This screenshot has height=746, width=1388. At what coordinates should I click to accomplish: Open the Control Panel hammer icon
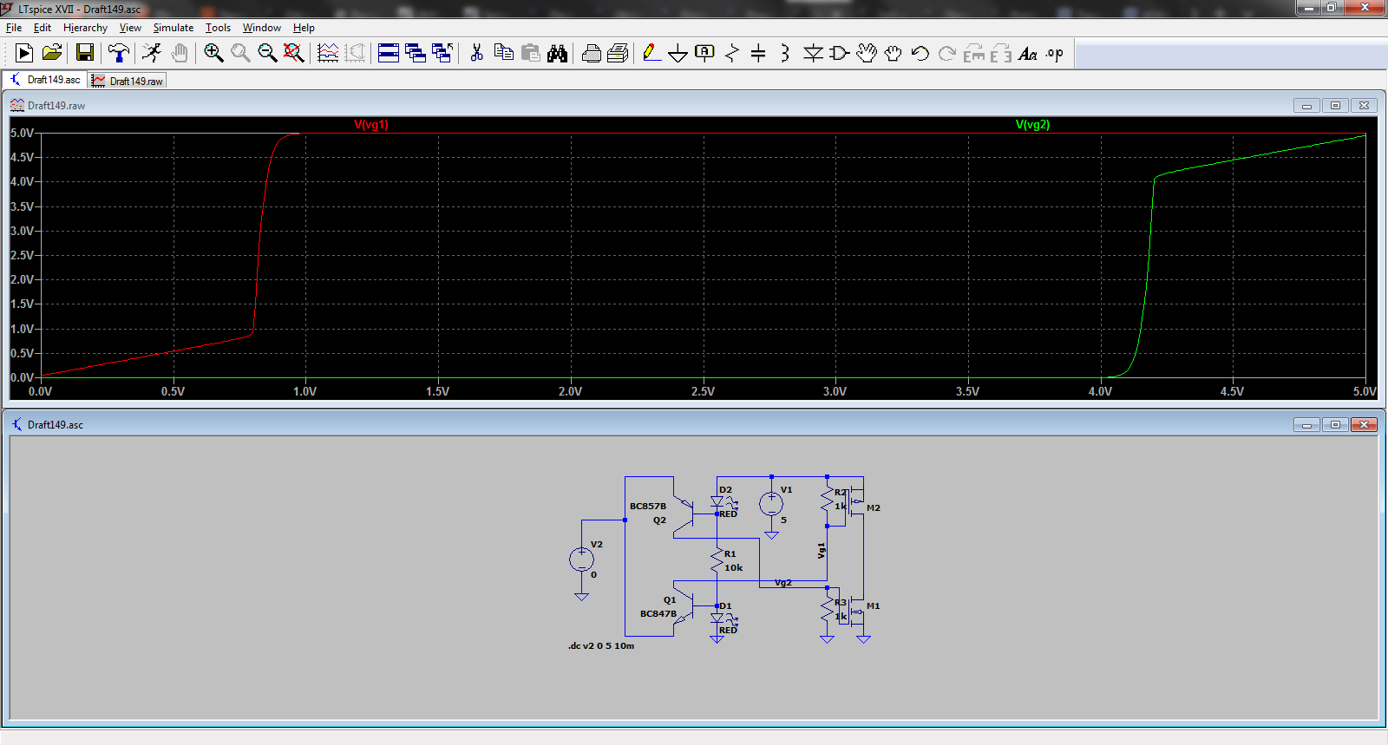118,54
